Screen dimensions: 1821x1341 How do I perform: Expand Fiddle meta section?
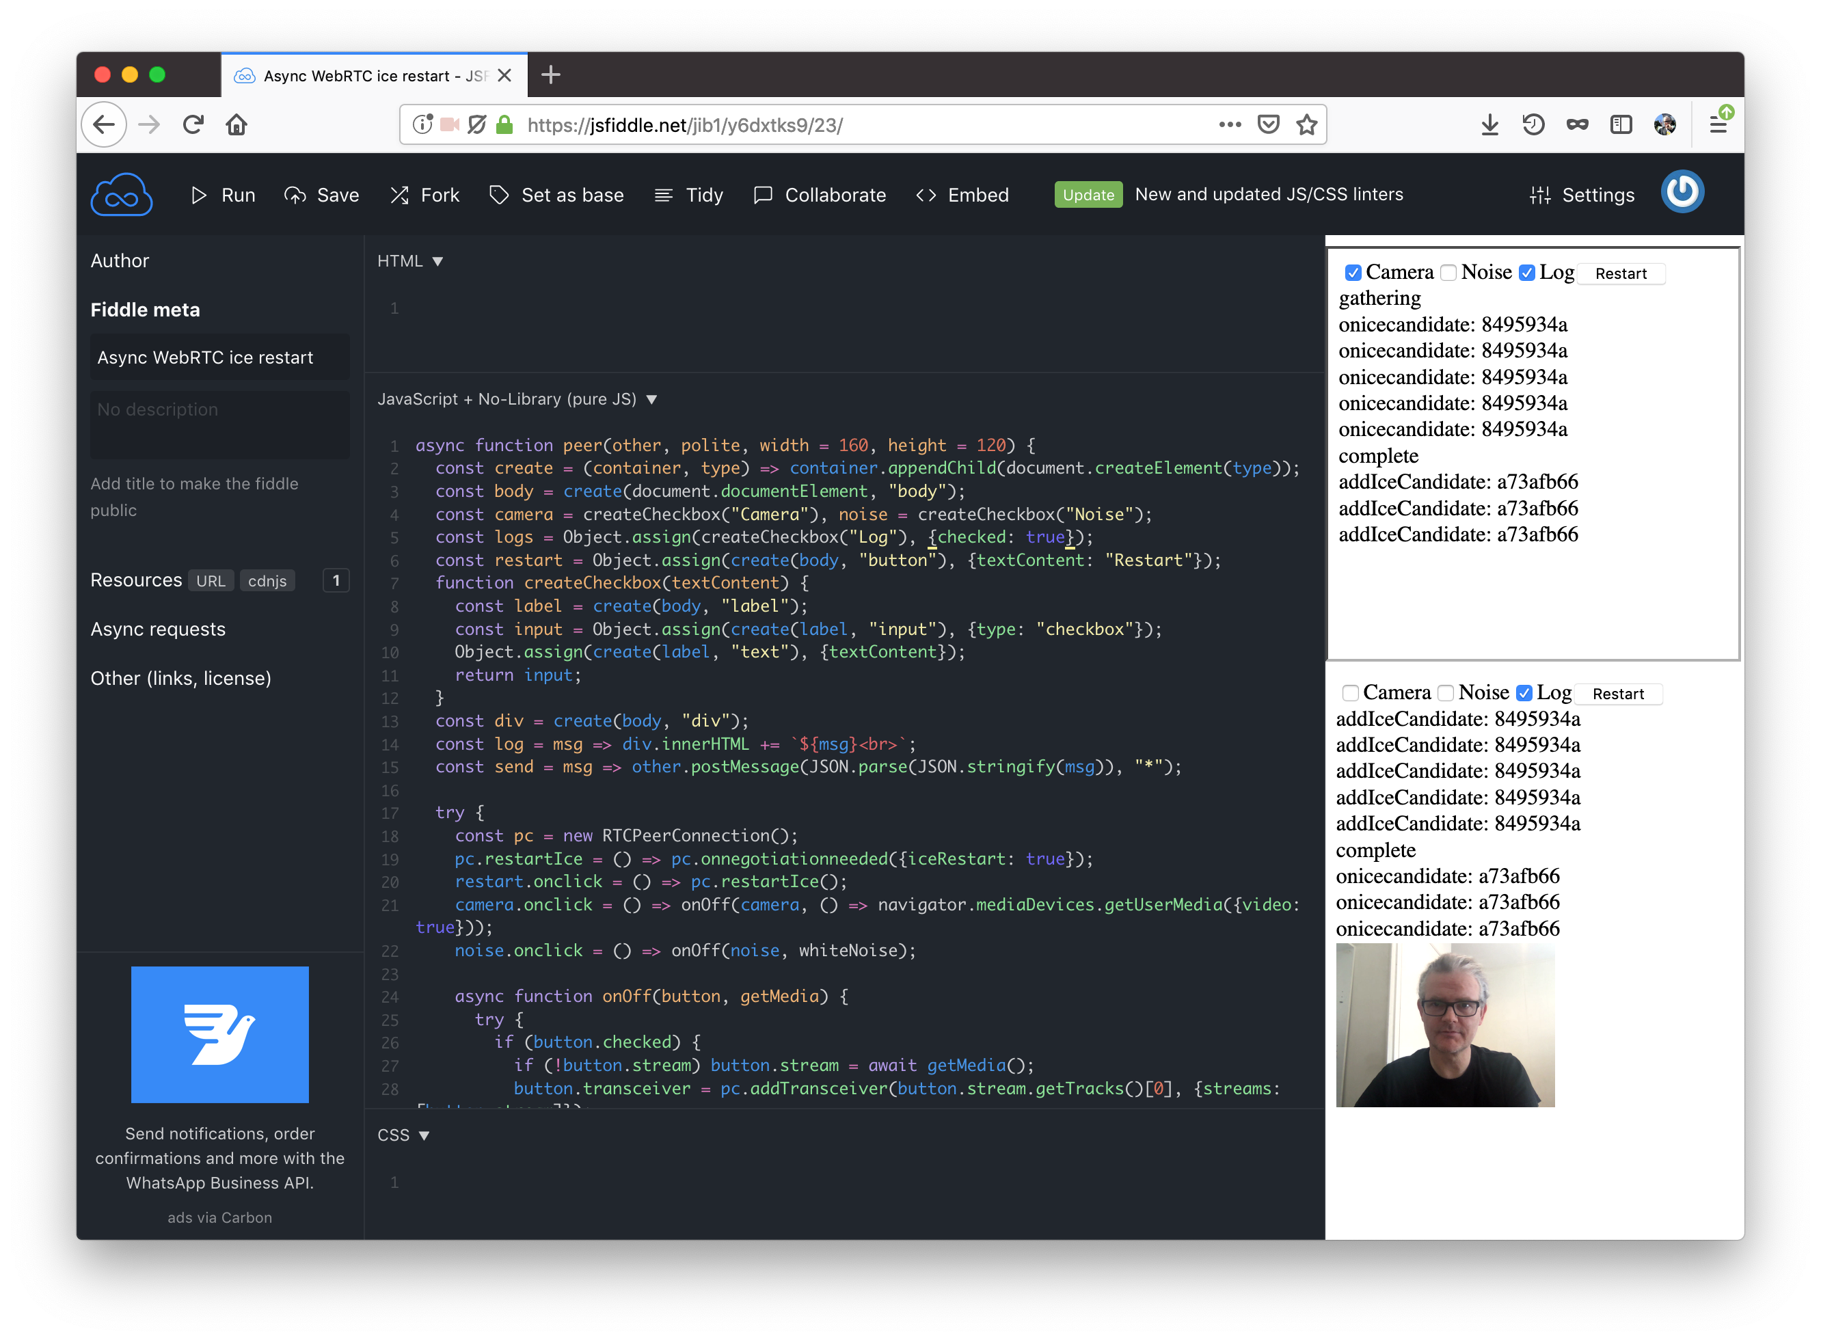(x=144, y=309)
